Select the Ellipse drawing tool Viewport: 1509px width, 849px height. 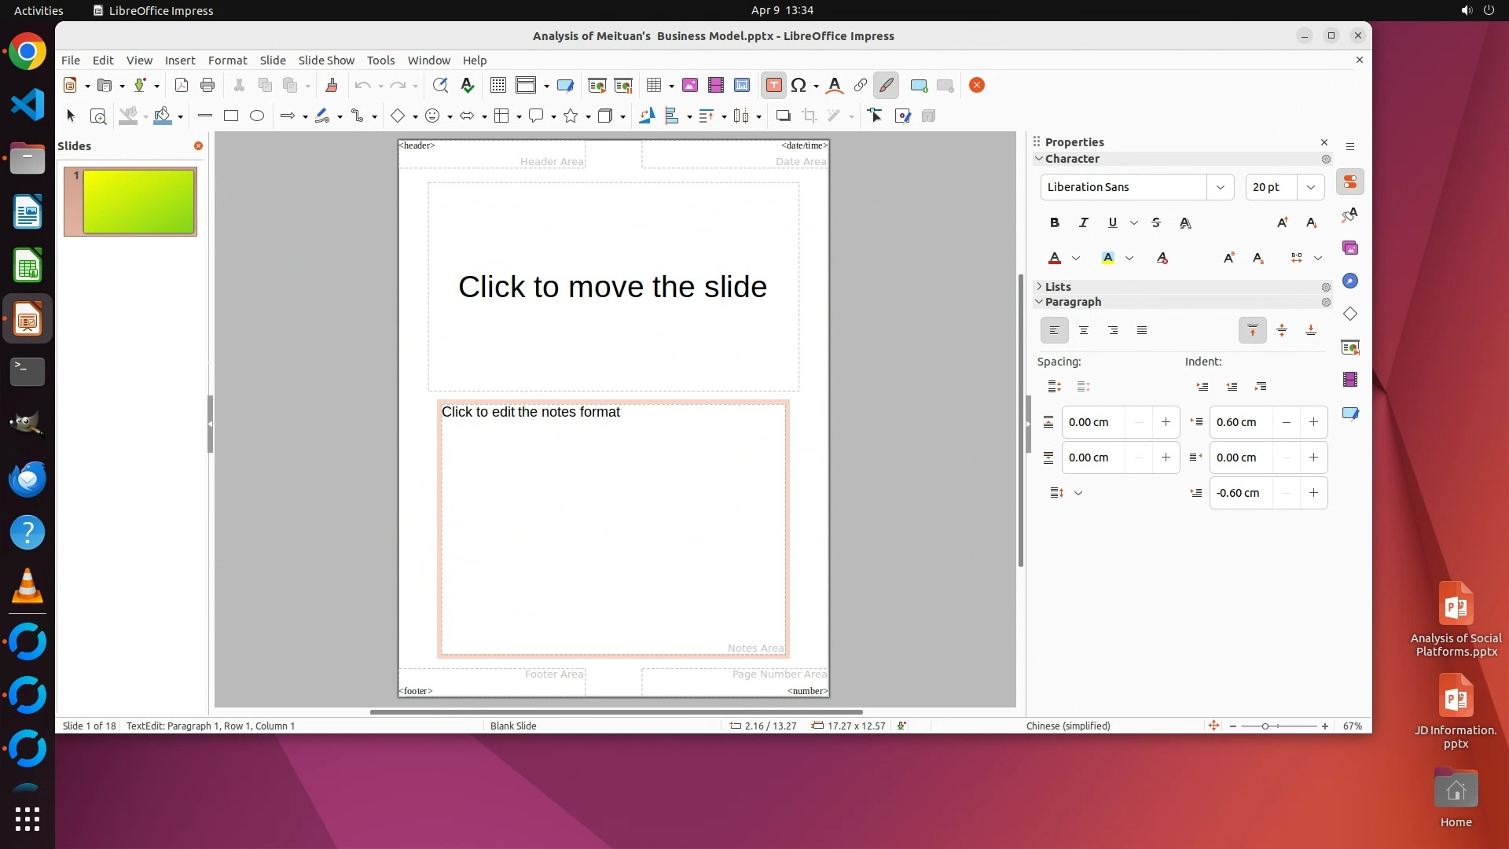(257, 116)
